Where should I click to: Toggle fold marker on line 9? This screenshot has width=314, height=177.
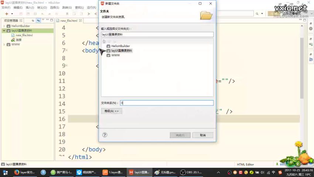(66, 66)
